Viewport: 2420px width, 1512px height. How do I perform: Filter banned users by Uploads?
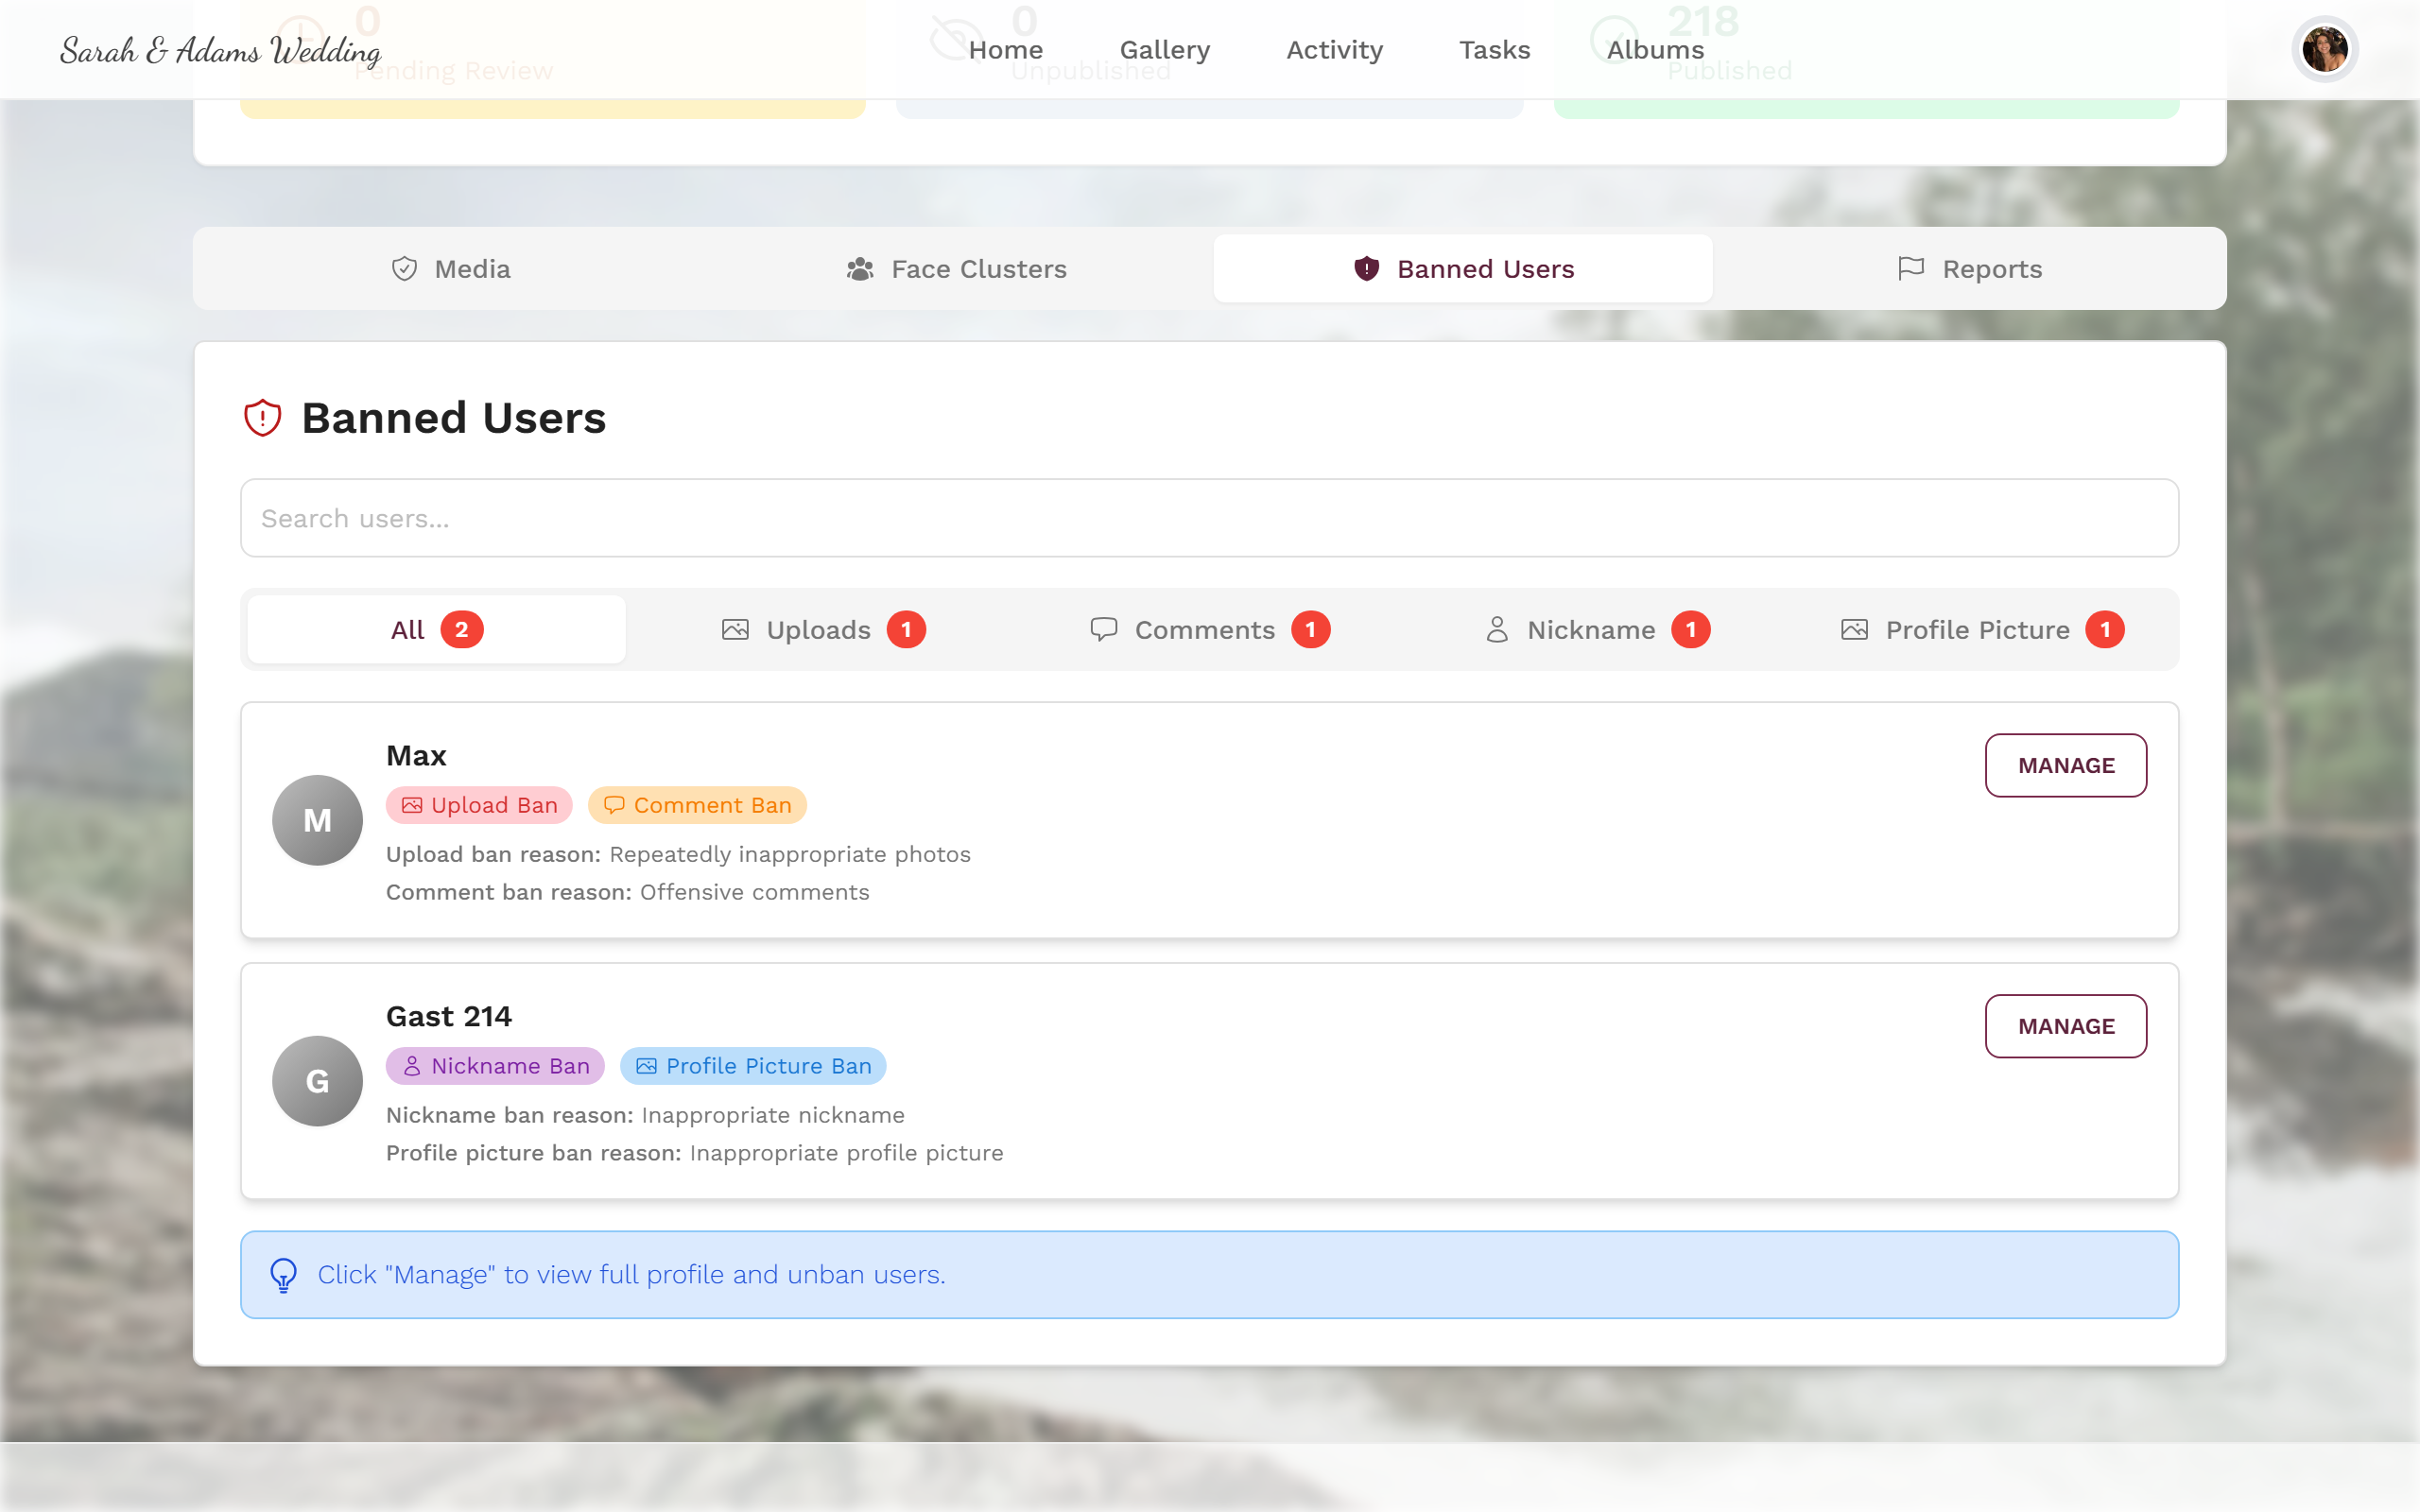tap(823, 630)
